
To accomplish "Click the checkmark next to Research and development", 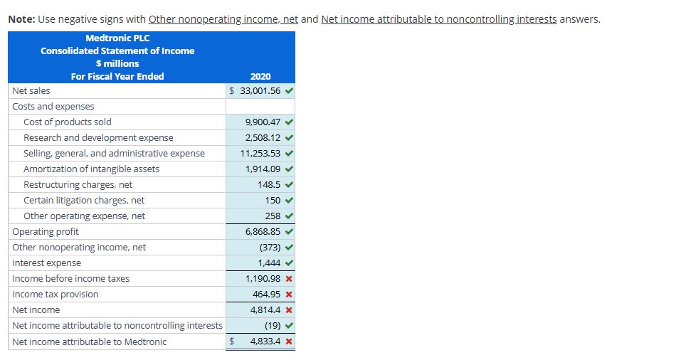I will [x=290, y=137].
